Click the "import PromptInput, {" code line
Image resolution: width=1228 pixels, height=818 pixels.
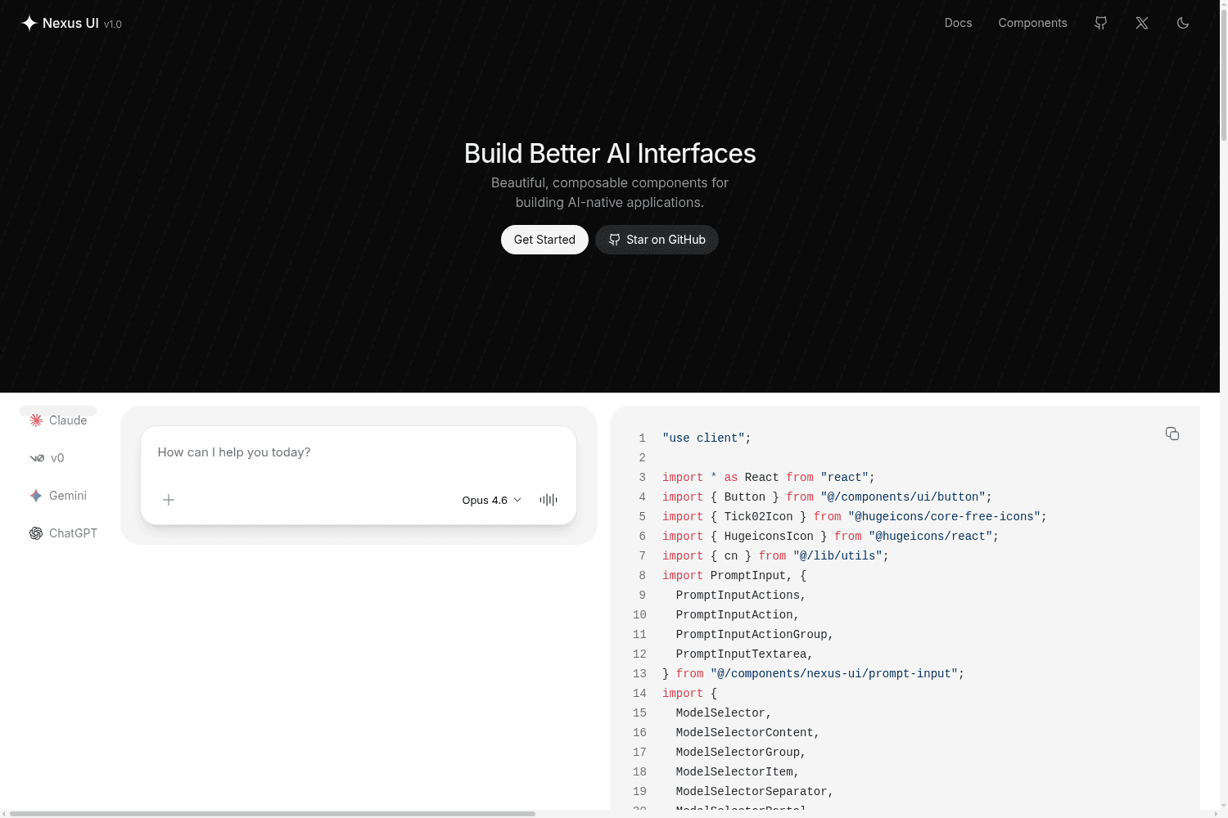(734, 576)
